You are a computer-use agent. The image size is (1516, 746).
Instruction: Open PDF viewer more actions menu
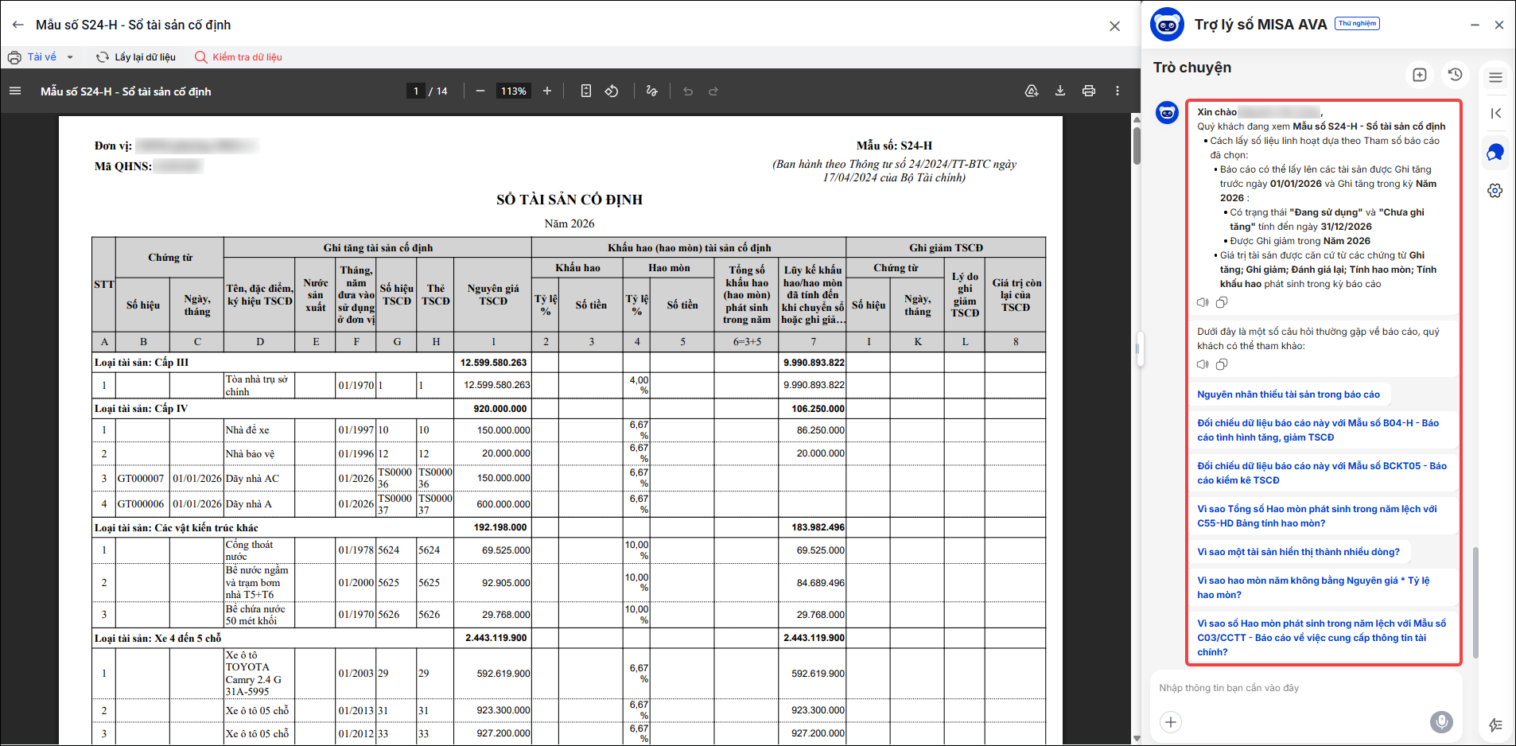pos(1118,91)
